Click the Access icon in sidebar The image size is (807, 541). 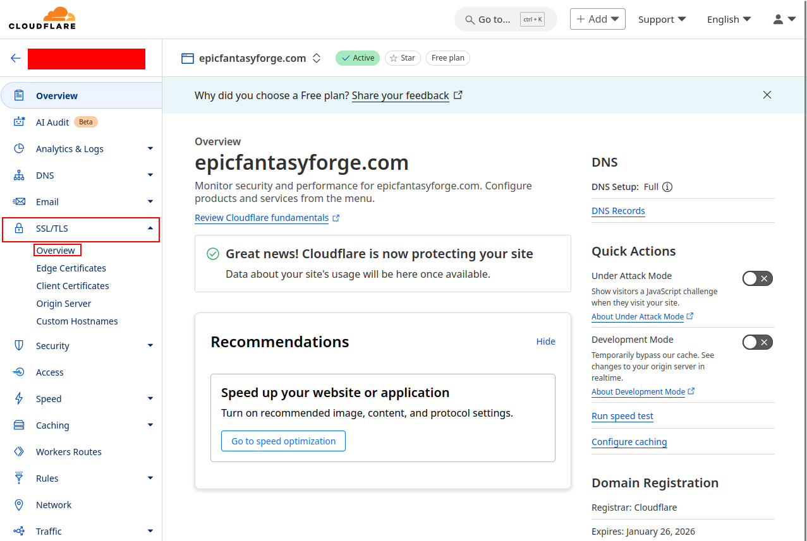pos(19,372)
